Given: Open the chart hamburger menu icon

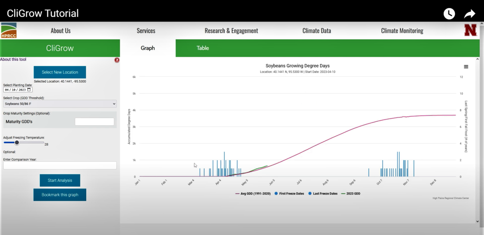Looking at the screenshot, I should point(466,67).
